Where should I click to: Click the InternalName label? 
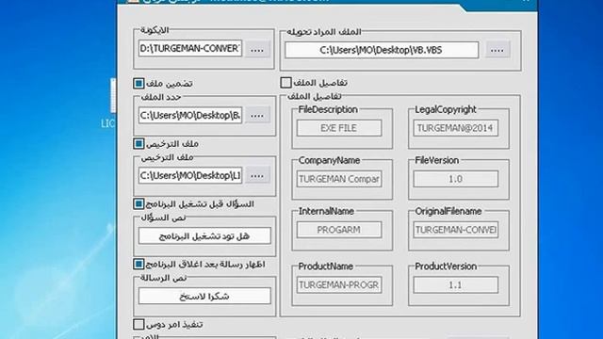point(326,211)
